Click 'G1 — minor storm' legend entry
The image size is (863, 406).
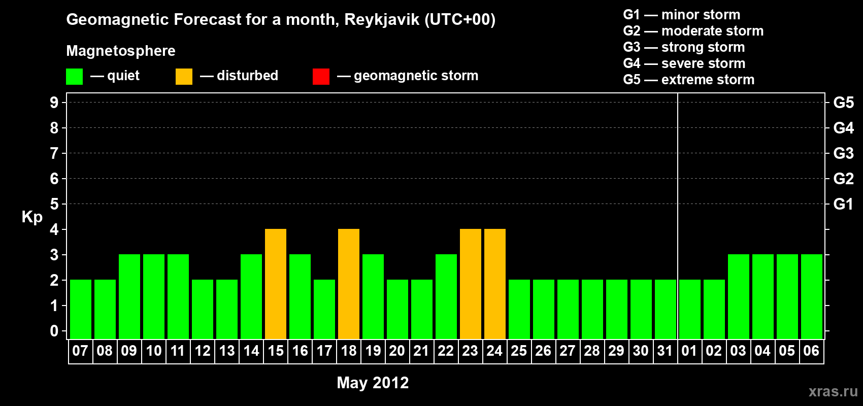tap(682, 15)
